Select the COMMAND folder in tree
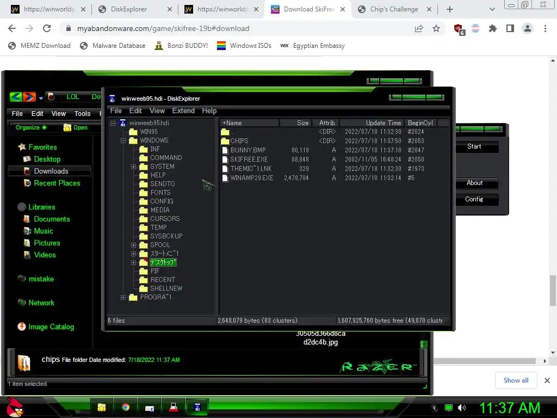Viewport: 557px width, 418px height. pyautogui.click(x=166, y=158)
